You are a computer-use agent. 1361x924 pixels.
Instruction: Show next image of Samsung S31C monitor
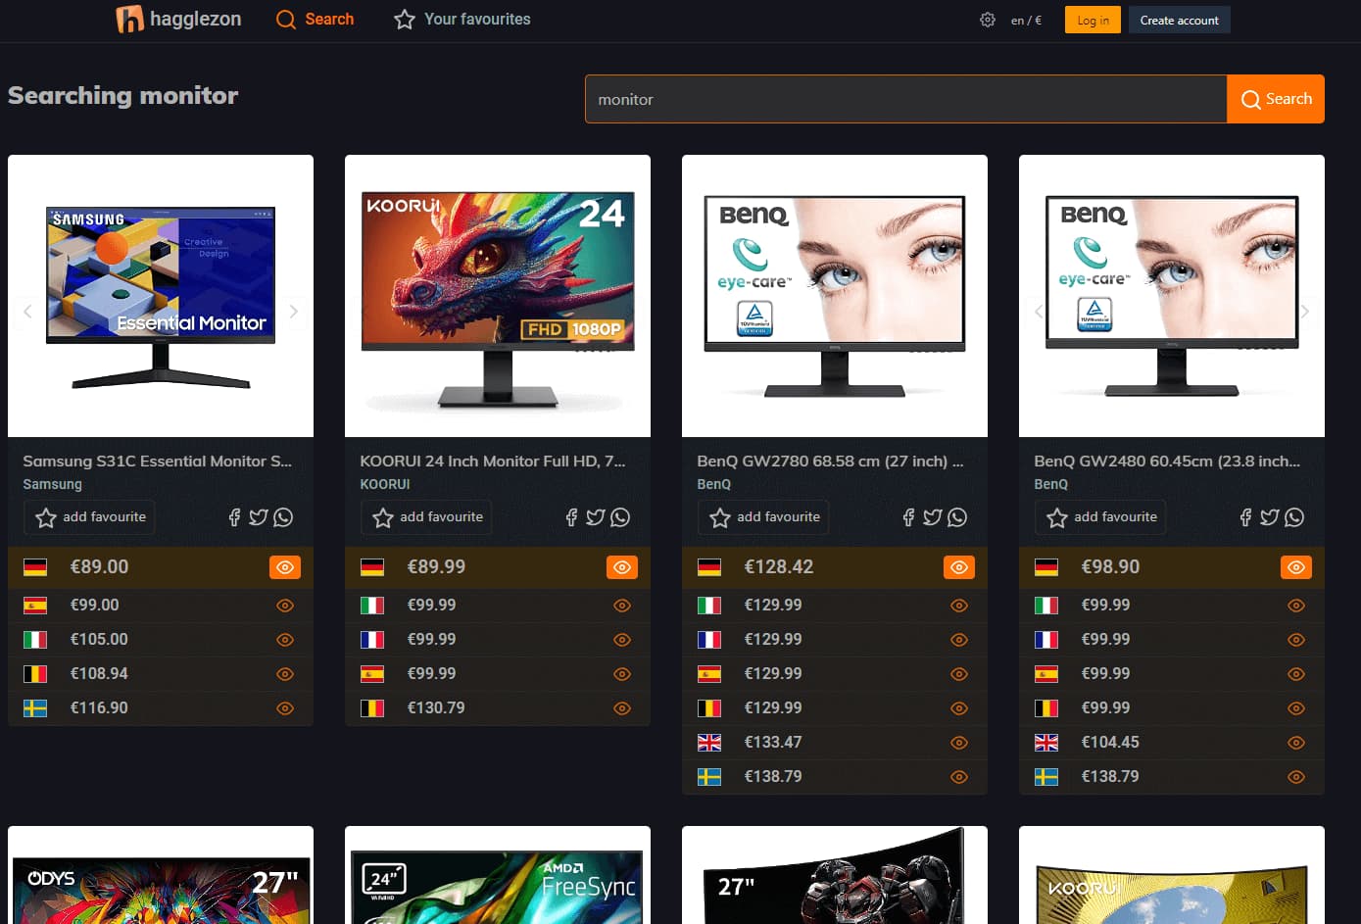pos(293,312)
